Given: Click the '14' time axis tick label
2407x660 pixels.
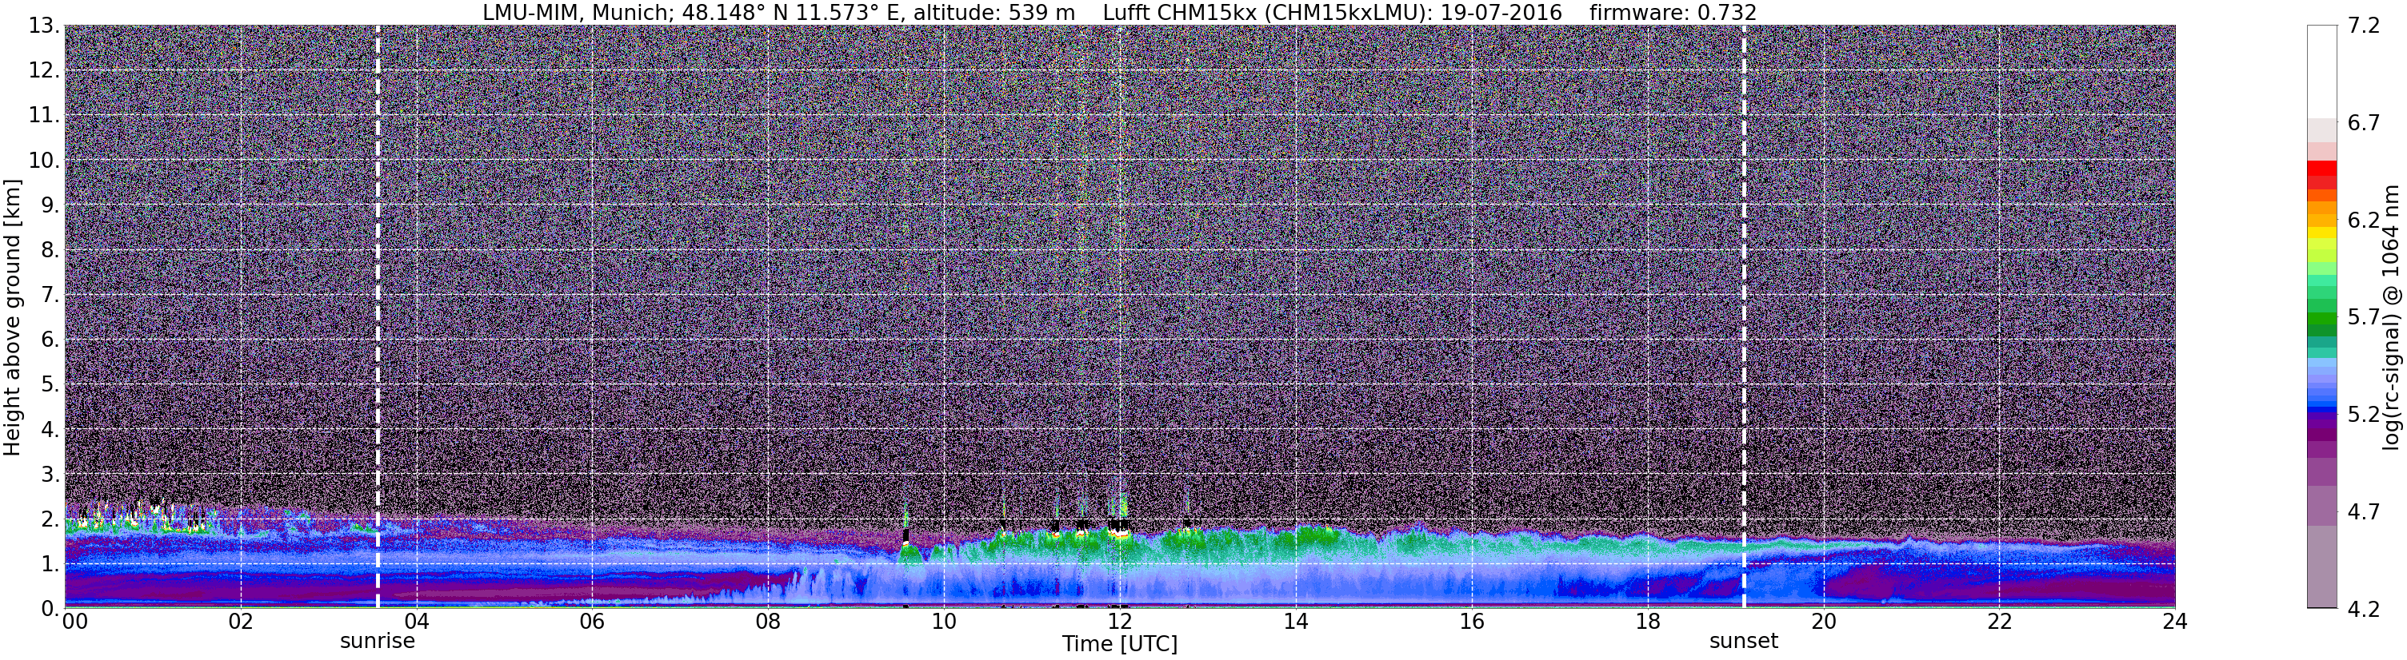Looking at the screenshot, I should pos(1295,622).
